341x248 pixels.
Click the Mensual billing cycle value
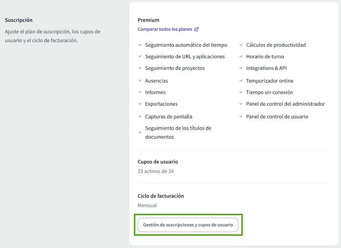coord(147,205)
